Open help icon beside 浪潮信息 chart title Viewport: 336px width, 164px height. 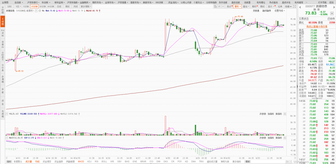tap(36, 10)
